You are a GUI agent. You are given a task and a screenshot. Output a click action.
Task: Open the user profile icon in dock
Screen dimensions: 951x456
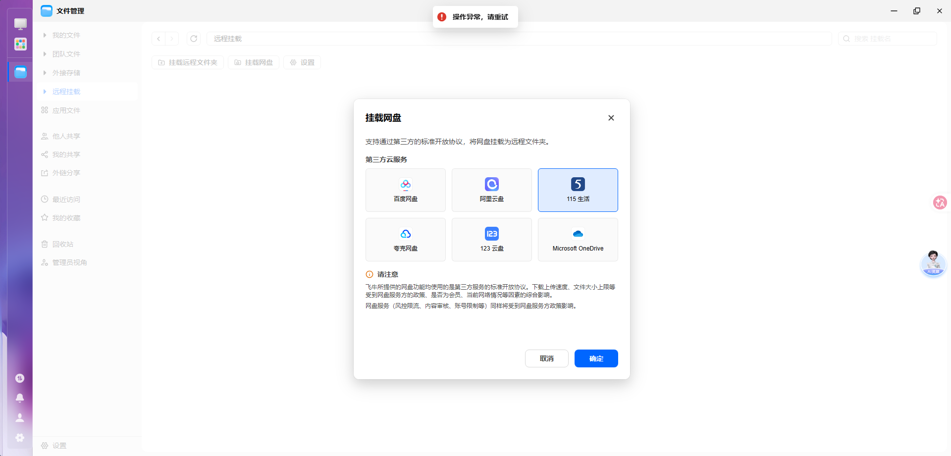coord(20,418)
